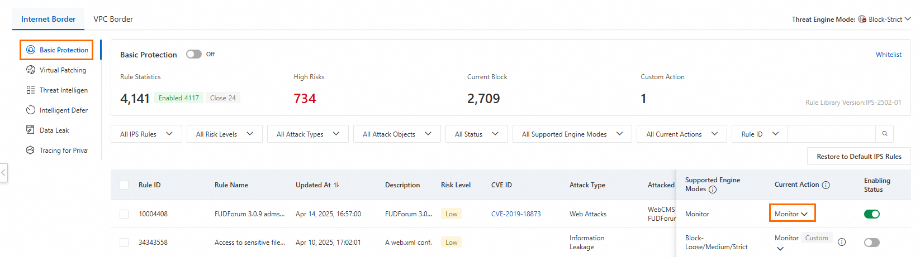
Task: Open Basic Protection sidebar icon
Action: (x=31, y=50)
